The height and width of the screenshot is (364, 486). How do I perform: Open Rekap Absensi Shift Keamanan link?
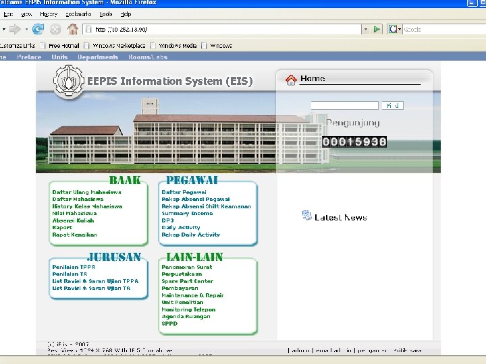(207, 206)
